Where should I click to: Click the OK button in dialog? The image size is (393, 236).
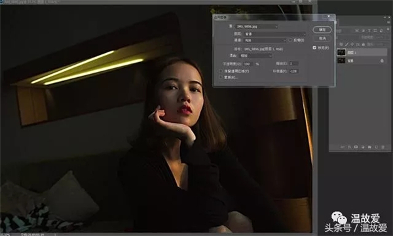pyautogui.click(x=322, y=30)
